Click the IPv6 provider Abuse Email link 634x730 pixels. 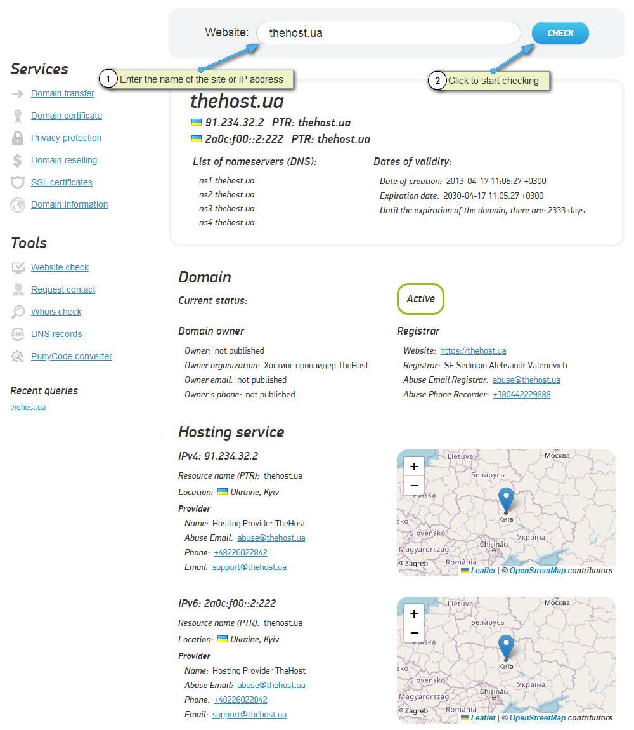pos(271,686)
